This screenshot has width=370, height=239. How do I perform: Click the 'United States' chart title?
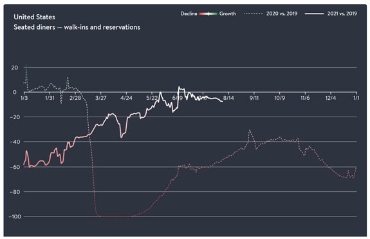click(34, 17)
